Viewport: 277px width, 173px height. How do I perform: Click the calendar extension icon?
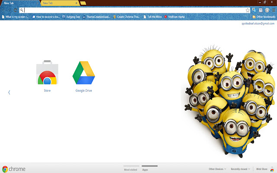(x=261, y=10)
